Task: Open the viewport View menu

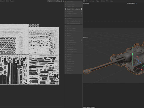Action: [87, 1]
